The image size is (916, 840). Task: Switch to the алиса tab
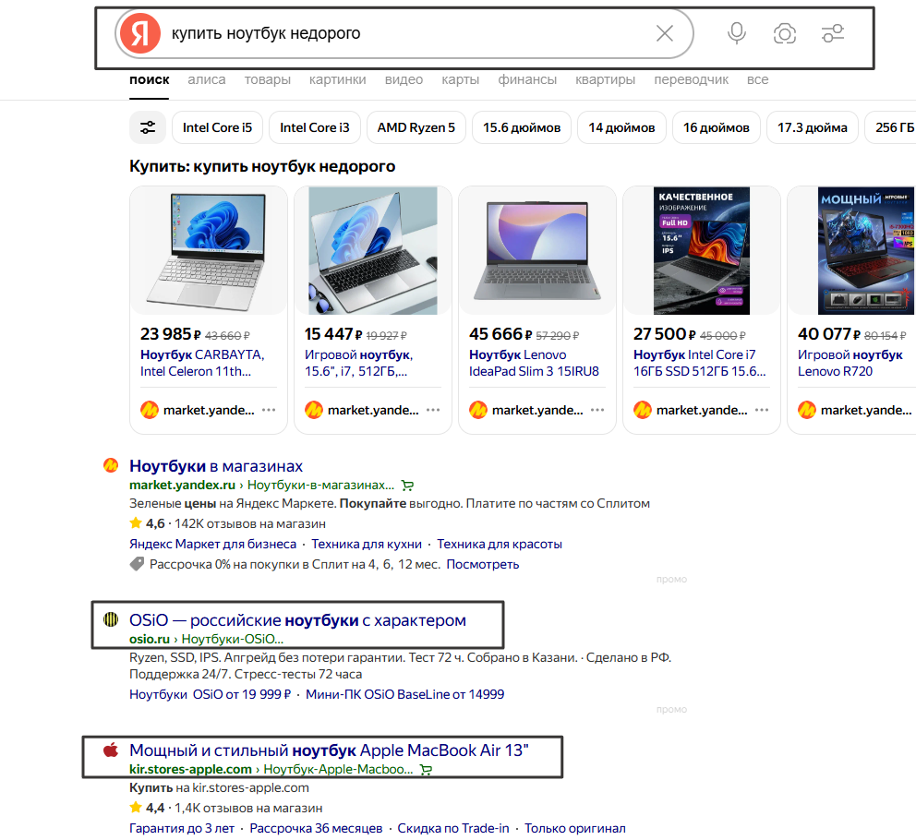[x=206, y=79]
